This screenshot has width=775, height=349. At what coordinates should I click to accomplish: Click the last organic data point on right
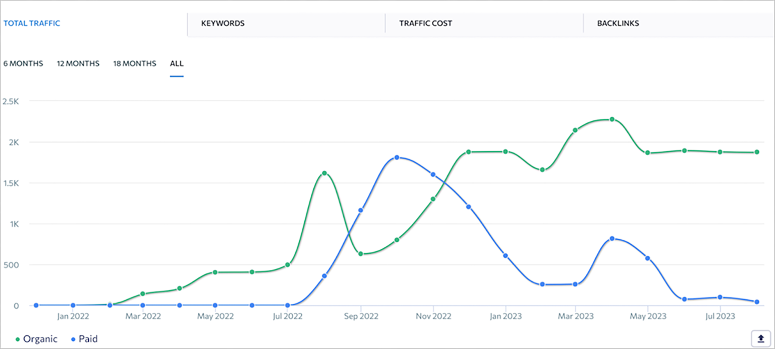757,152
